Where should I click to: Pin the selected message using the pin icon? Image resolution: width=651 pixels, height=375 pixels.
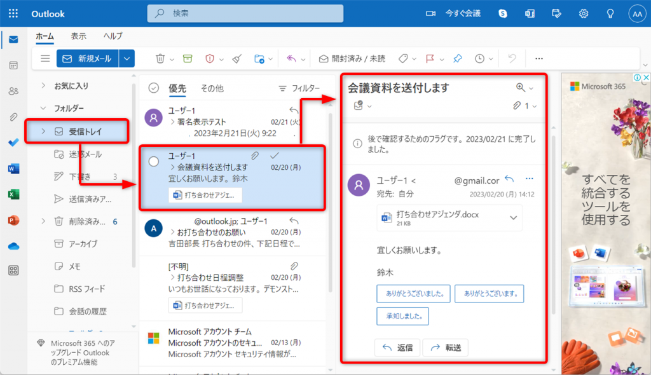[457, 58]
